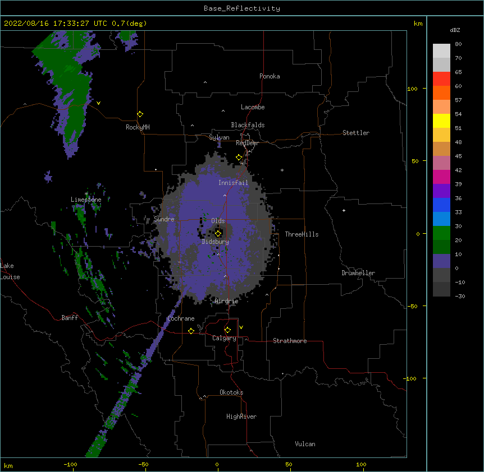The image size is (484, 472).
Task: Click the Stettler city label
Action: tap(356, 133)
